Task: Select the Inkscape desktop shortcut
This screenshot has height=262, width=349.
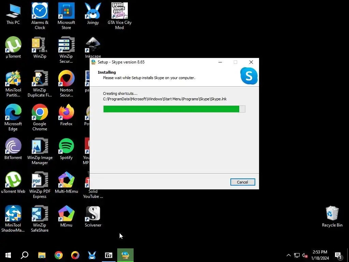Action: coord(93,47)
